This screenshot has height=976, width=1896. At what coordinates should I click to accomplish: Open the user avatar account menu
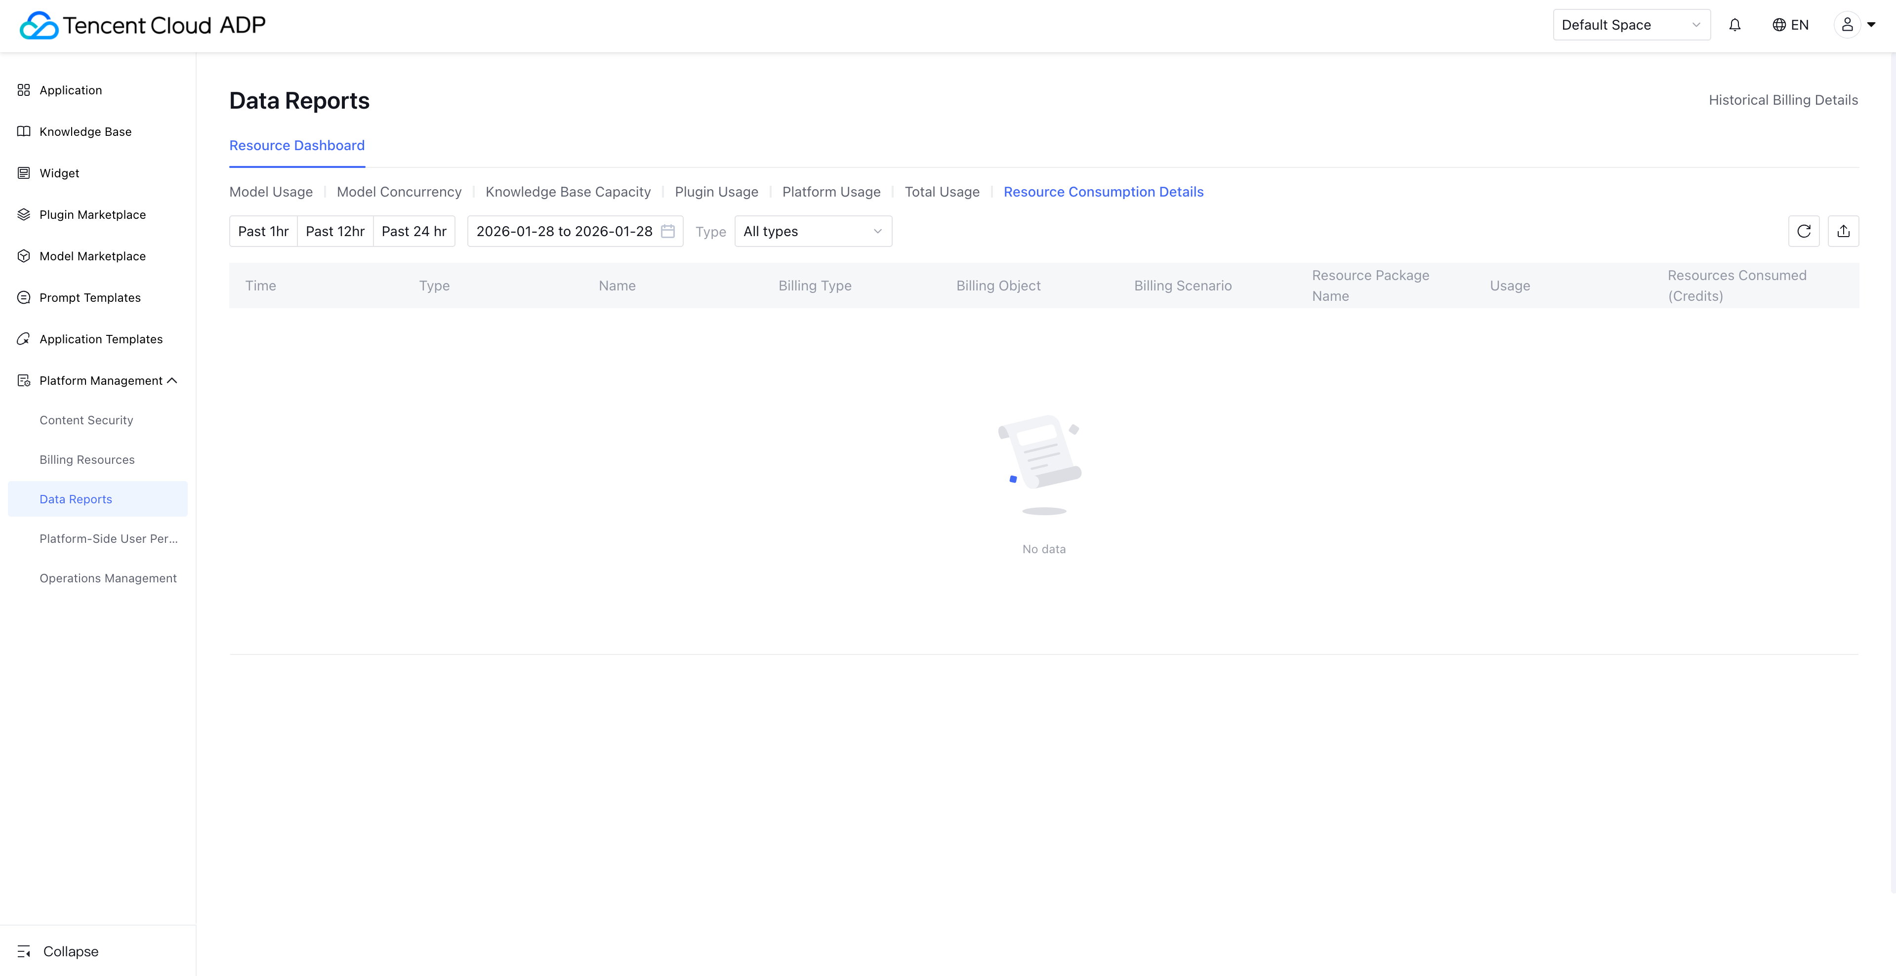tap(1854, 25)
